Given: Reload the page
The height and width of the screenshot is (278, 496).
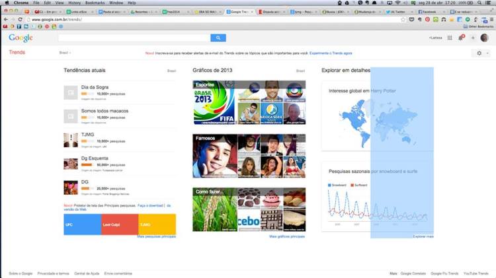Looking at the screenshot, I should click(x=21, y=20).
